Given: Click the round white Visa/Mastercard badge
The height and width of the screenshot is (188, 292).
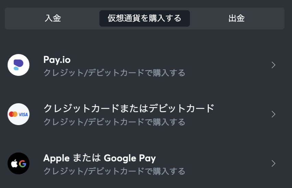Looking at the screenshot, I should point(19,114).
